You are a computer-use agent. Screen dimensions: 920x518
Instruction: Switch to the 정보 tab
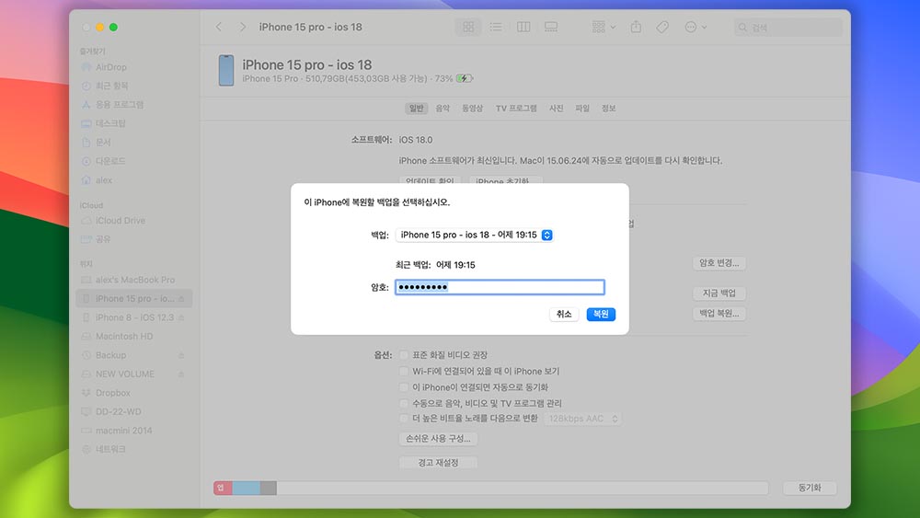(608, 108)
